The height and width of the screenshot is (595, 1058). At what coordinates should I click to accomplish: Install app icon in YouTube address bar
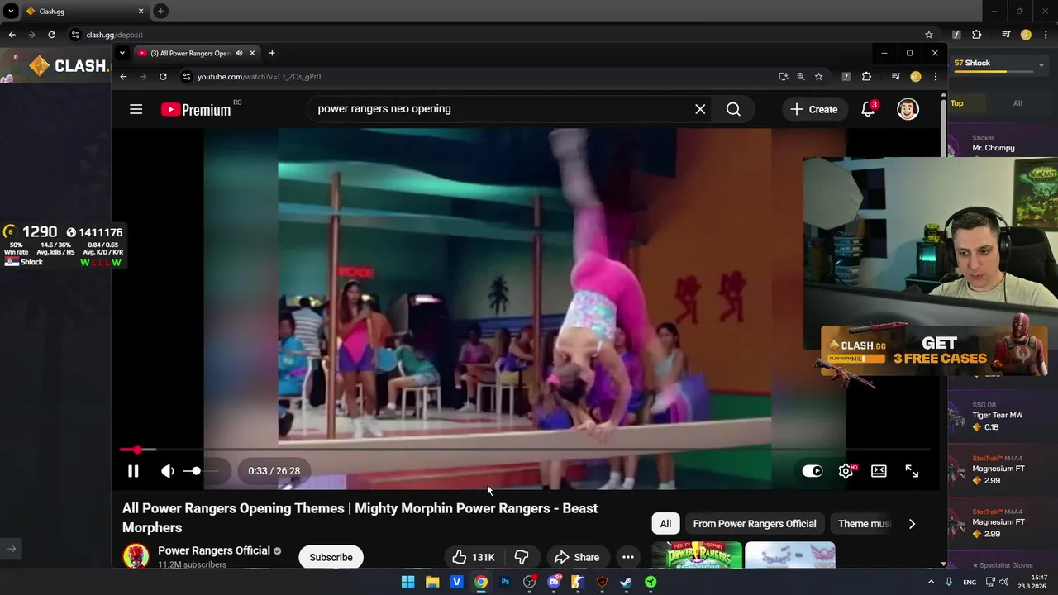784,77
